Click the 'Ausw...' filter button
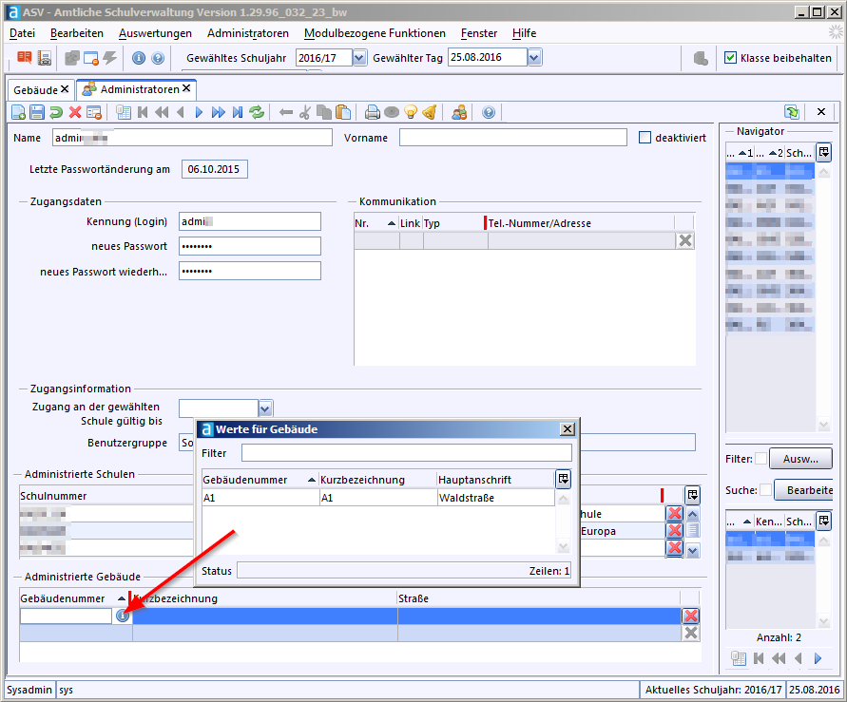This screenshot has width=847, height=702. tap(799, 460)
